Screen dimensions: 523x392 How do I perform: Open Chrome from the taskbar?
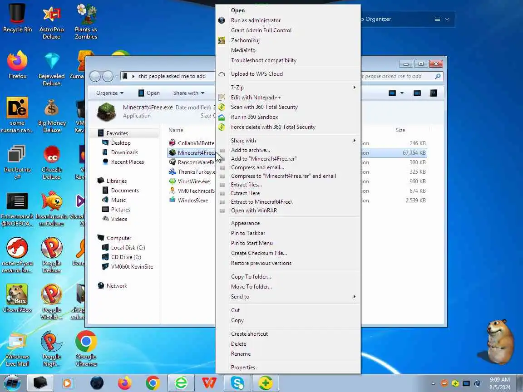tap(153, 383)
